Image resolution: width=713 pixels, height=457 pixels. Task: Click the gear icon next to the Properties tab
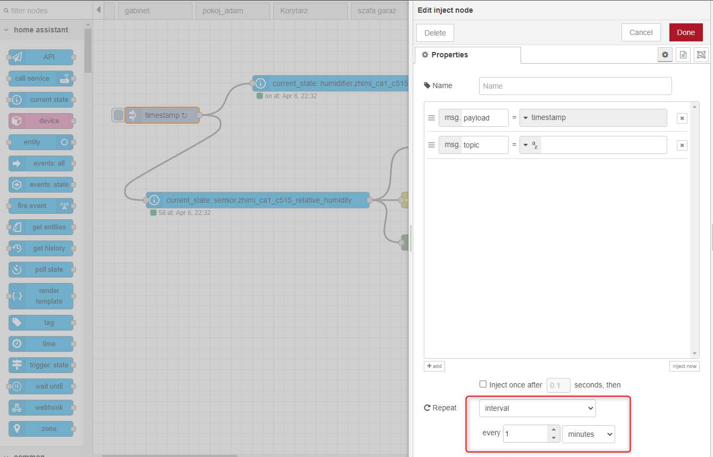tap(665, 54)
